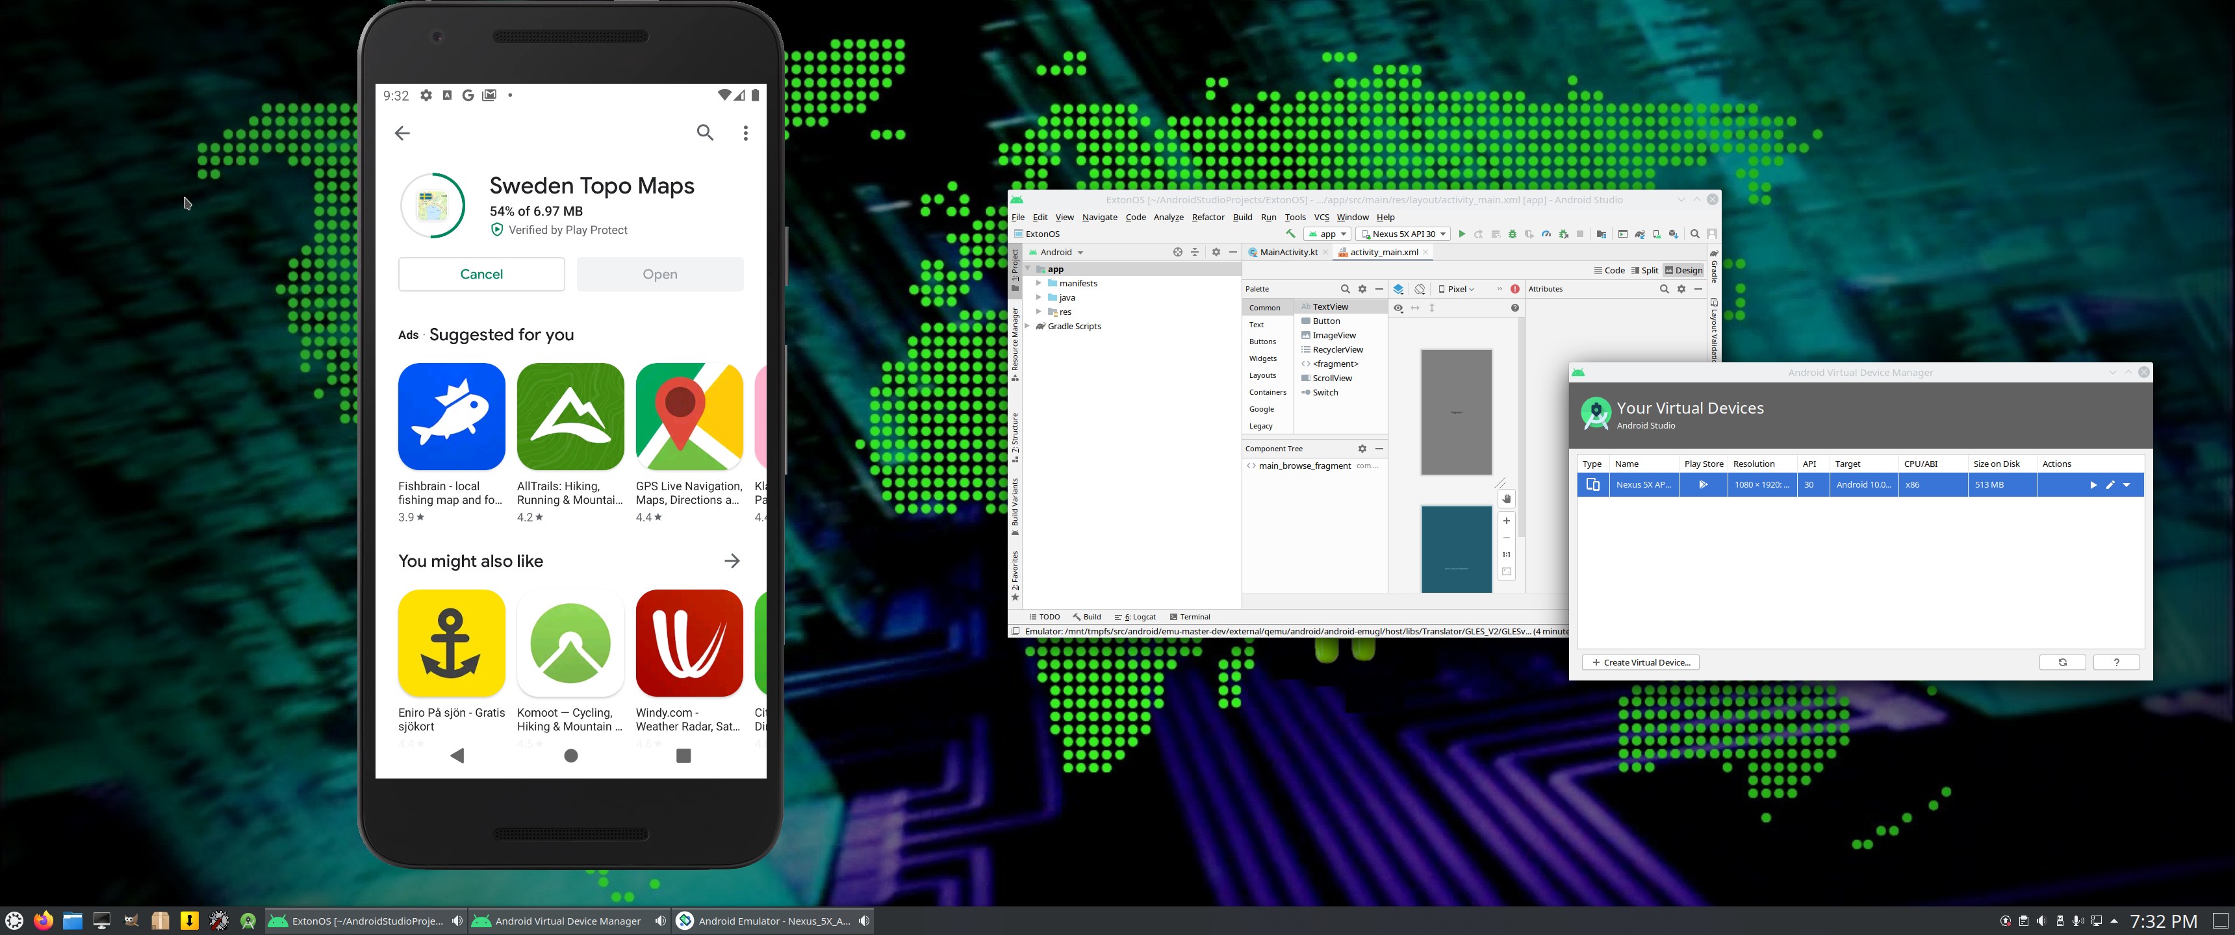Launch the Nexus 5X AVD play action
The image size is (2235, 935).
coord(2093,485)
